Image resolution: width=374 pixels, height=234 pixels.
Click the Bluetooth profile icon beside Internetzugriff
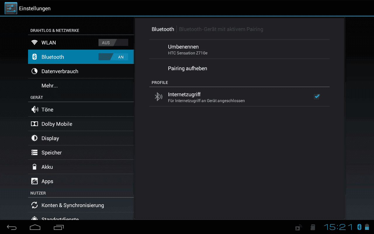(x=158, y=97)
